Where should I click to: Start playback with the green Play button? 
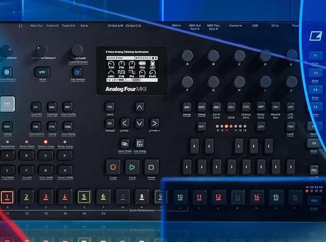tap(132, 167)
